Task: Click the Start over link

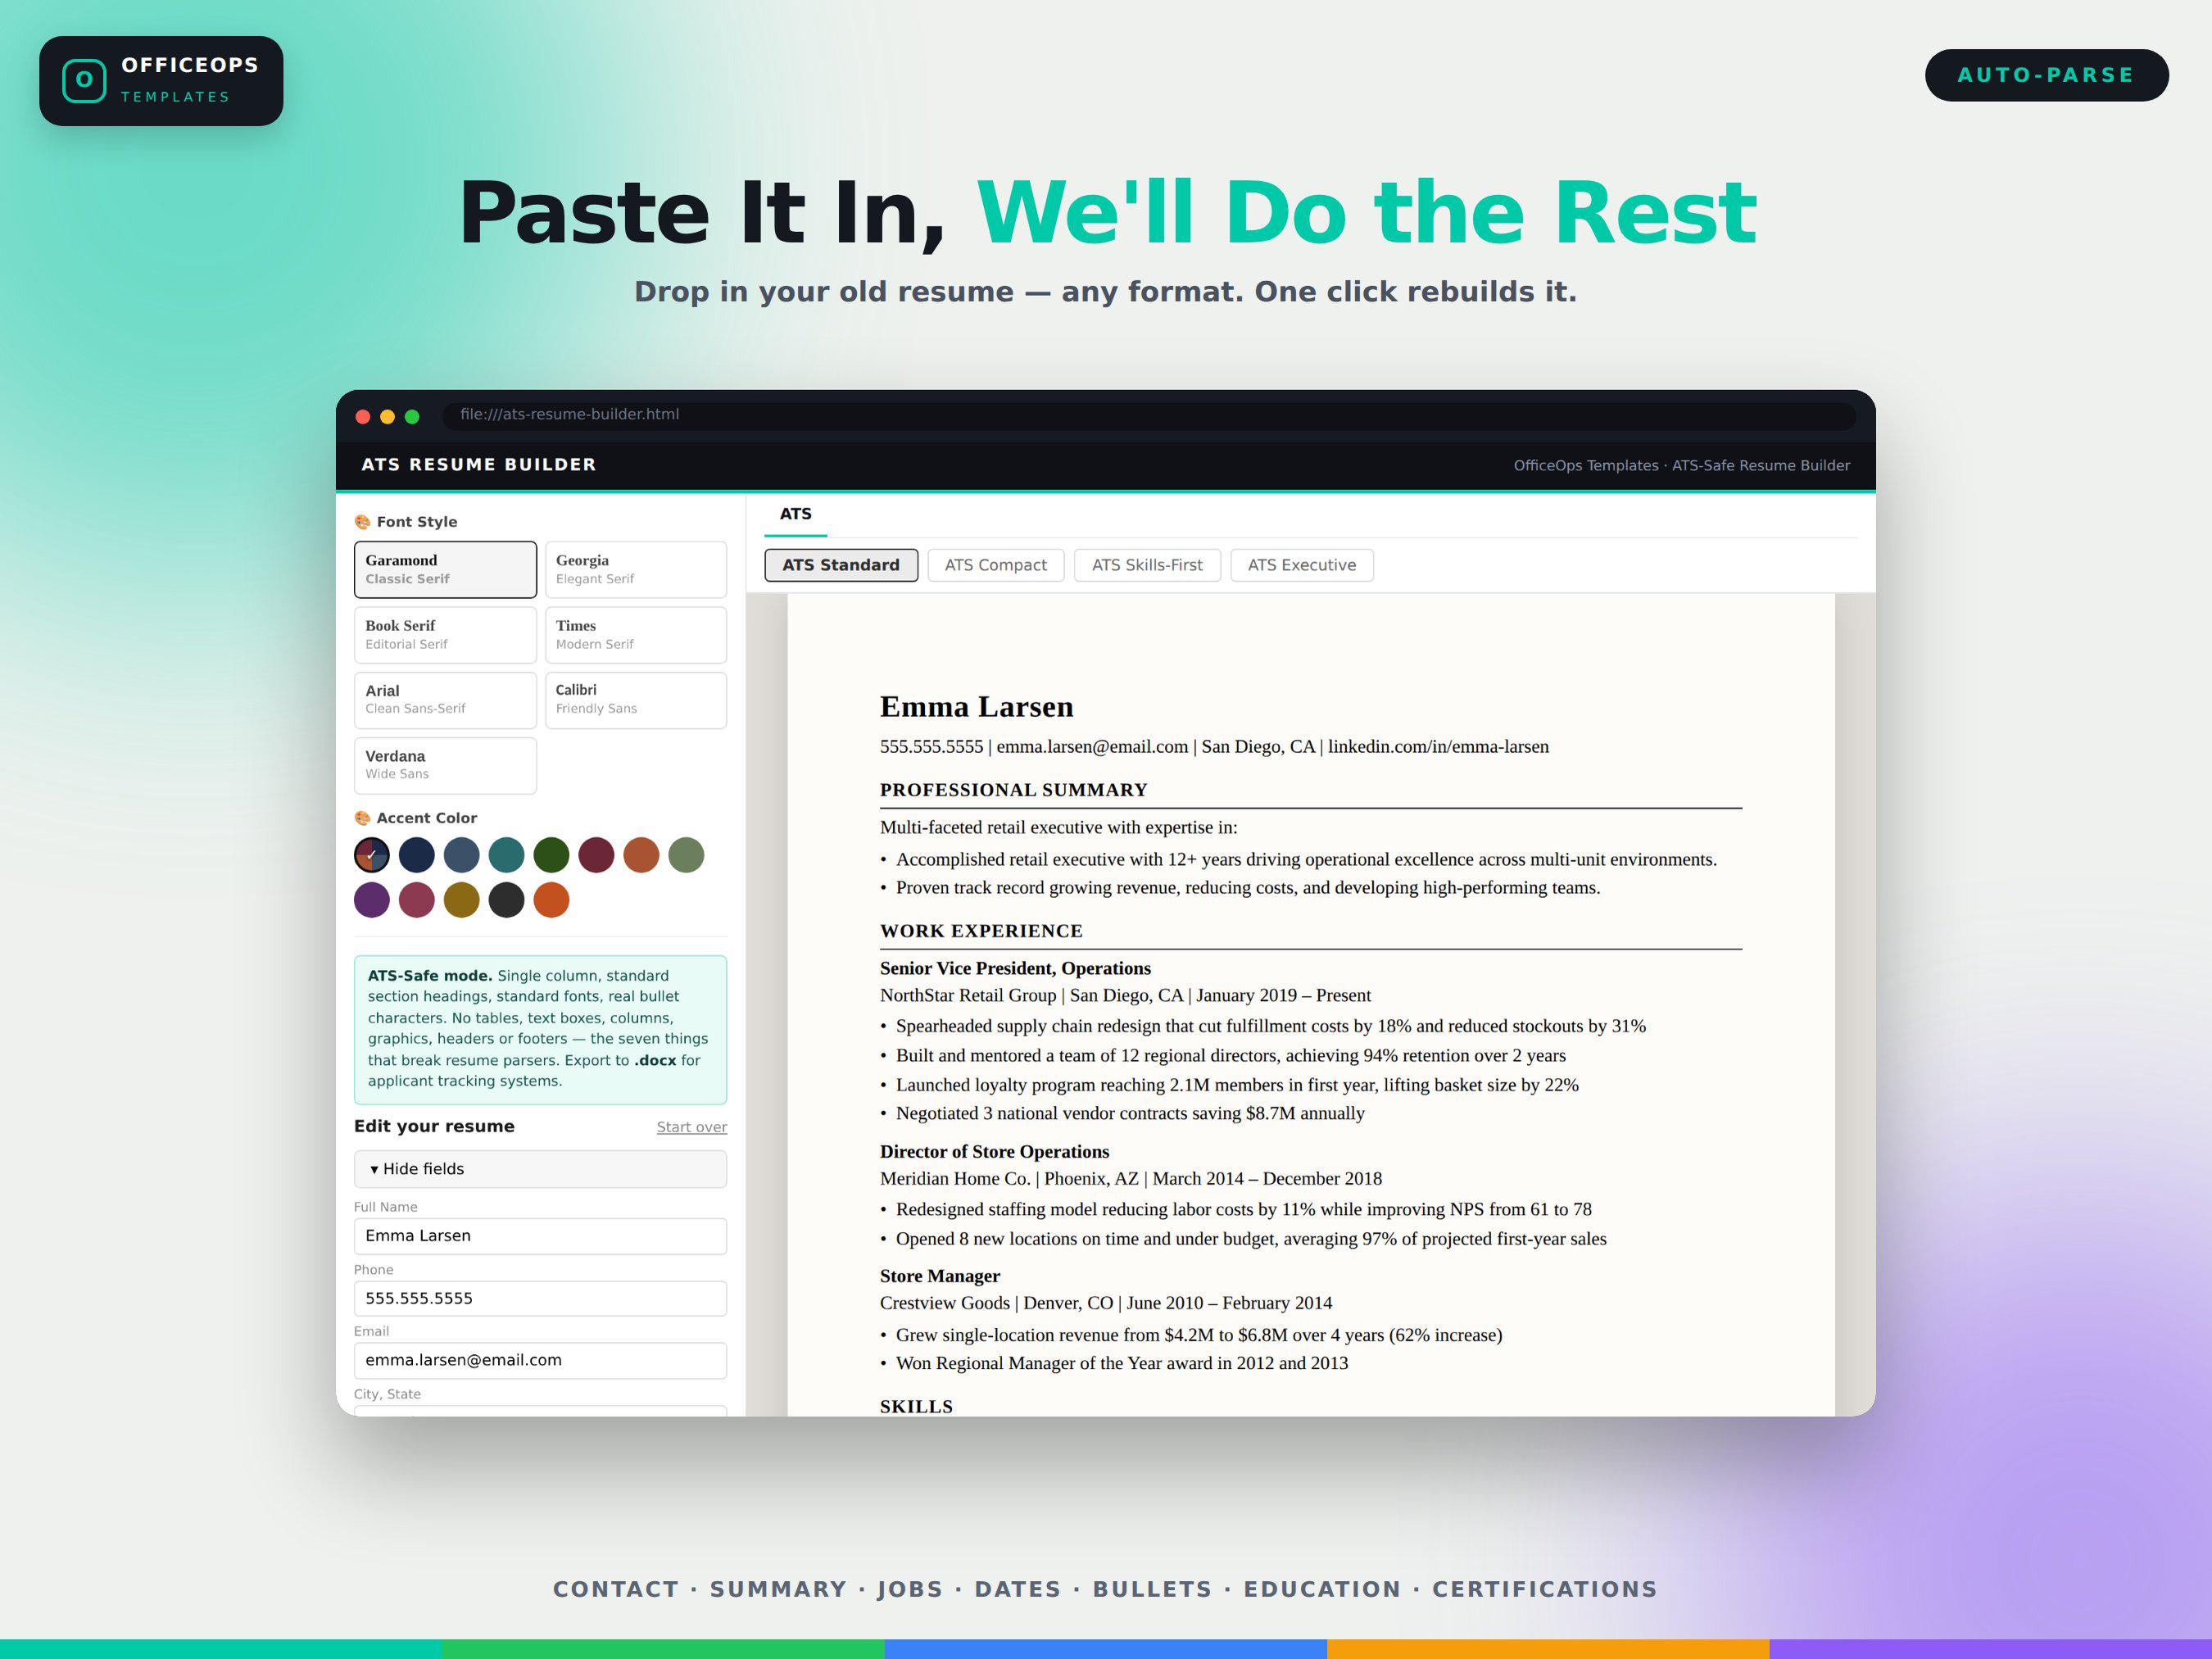Action: (692, 1127)
